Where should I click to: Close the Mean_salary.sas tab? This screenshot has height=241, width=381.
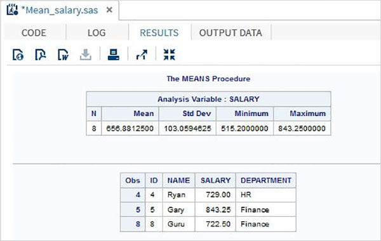110,10
